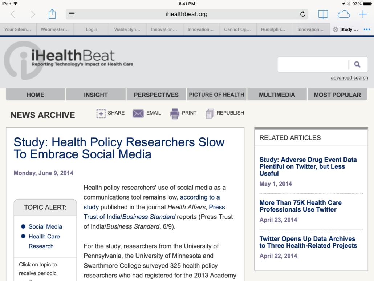Open the advanced search link
Image resolution: width=374 pixels, height=281 pixels.
(349, 78)
